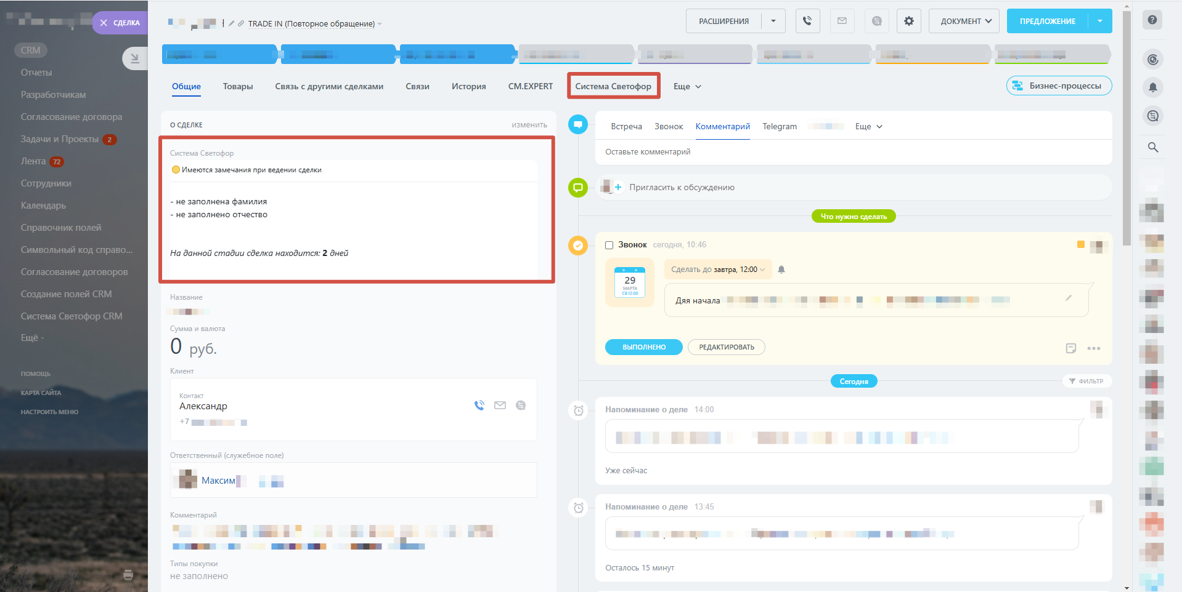Click the note icon on the call card
This screenshot has width=1182, height=592.
coord(1071,348)
